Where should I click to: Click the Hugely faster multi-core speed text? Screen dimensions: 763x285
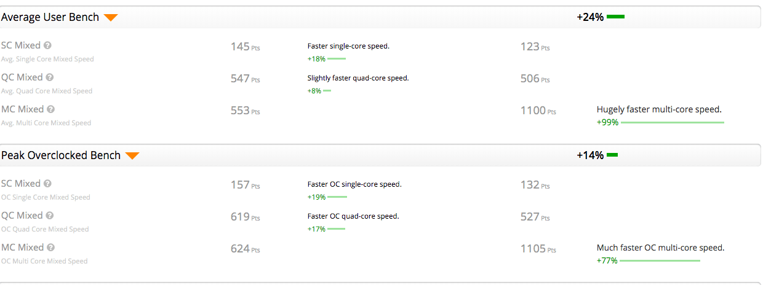pos(659,109)
